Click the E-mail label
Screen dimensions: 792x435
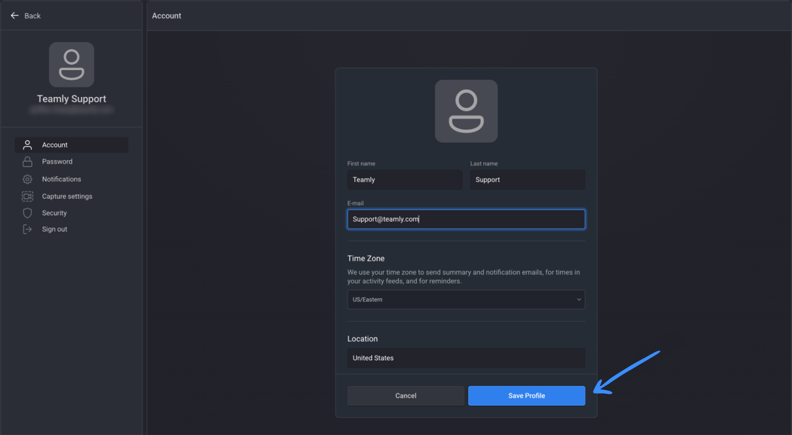(355, 203)
